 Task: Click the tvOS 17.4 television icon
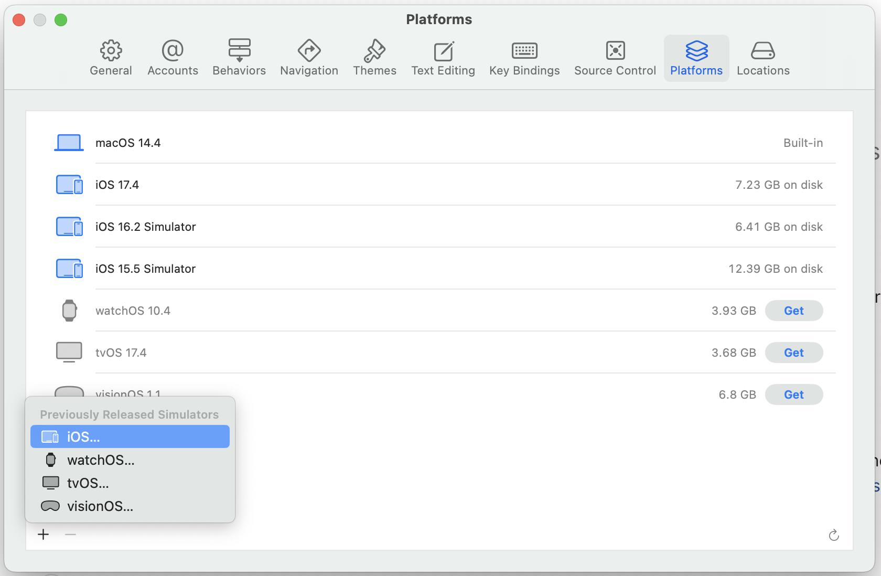[x=69, y=352]
